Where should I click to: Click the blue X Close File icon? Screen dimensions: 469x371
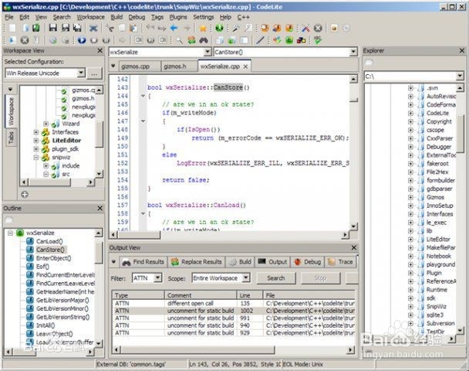coord(93,29)
